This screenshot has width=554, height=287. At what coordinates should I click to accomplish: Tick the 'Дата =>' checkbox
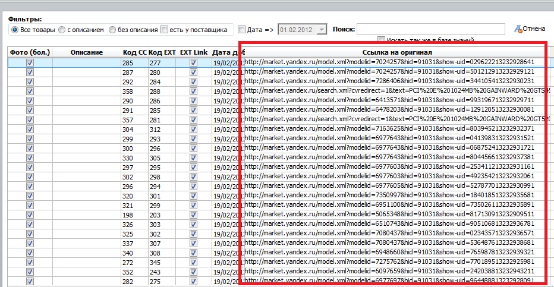pyautogui.click(x=242, y=30)
